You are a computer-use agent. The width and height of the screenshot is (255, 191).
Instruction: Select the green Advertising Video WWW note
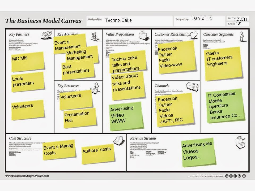pos(126,116)
